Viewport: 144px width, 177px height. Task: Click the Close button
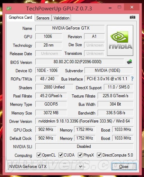click(124, 167)
